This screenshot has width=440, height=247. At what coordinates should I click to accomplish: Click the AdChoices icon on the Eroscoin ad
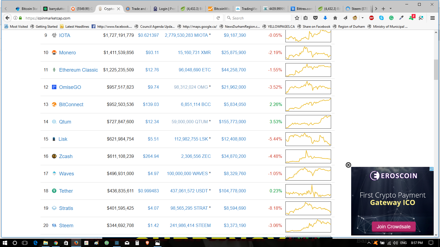click(431, 169)
